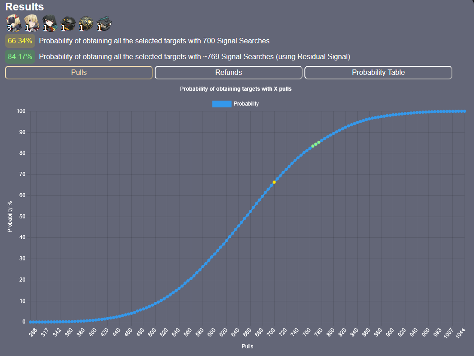
Task: Click the middle green point near 769 pulls
Action: click(x=316, y=144)
